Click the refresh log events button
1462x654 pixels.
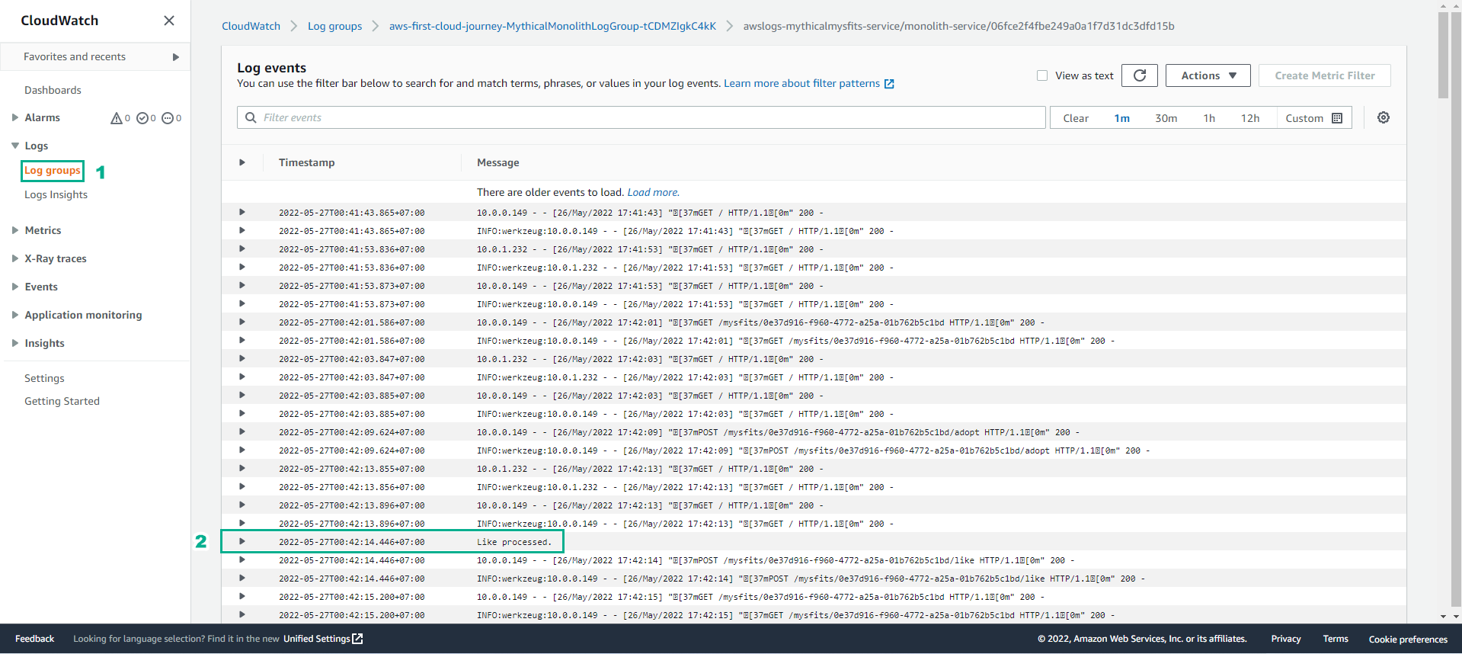pos(1140,75)
